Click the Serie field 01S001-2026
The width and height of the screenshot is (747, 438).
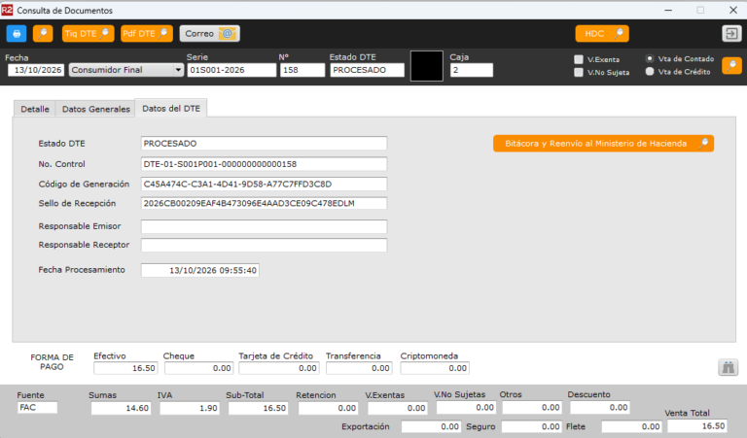(231, 70)
